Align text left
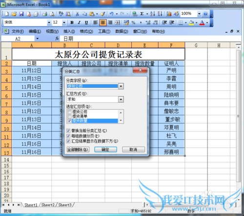Screen dimensions: 244x216 tap(96, 22)
